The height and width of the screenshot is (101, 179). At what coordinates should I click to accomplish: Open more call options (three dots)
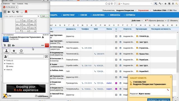tap(43, 45)
